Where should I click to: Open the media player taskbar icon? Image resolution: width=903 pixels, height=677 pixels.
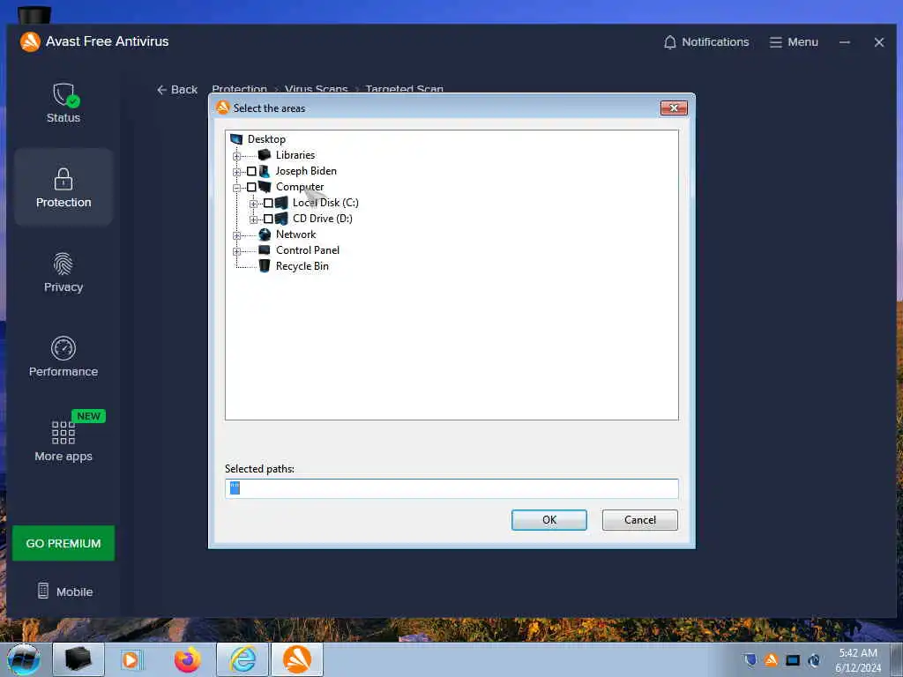click(131, 659)
